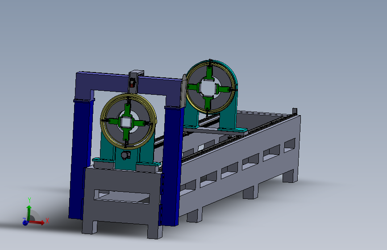Select the laser head on the gantry beam

tap(134, 82)
